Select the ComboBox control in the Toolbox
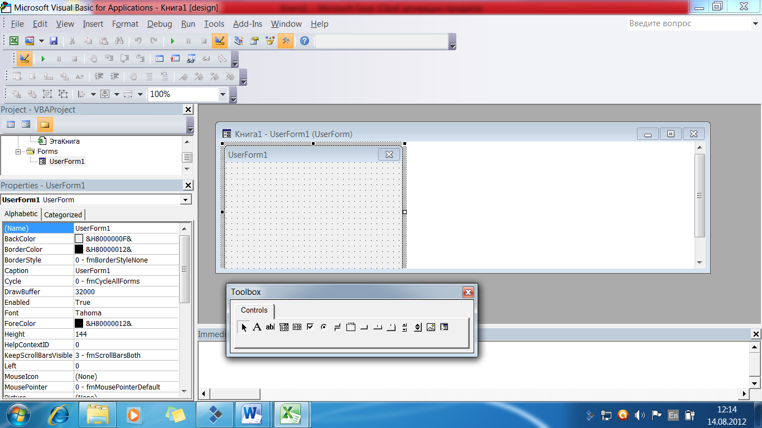This screenshot has height=428, width=762. pos(283,327)
